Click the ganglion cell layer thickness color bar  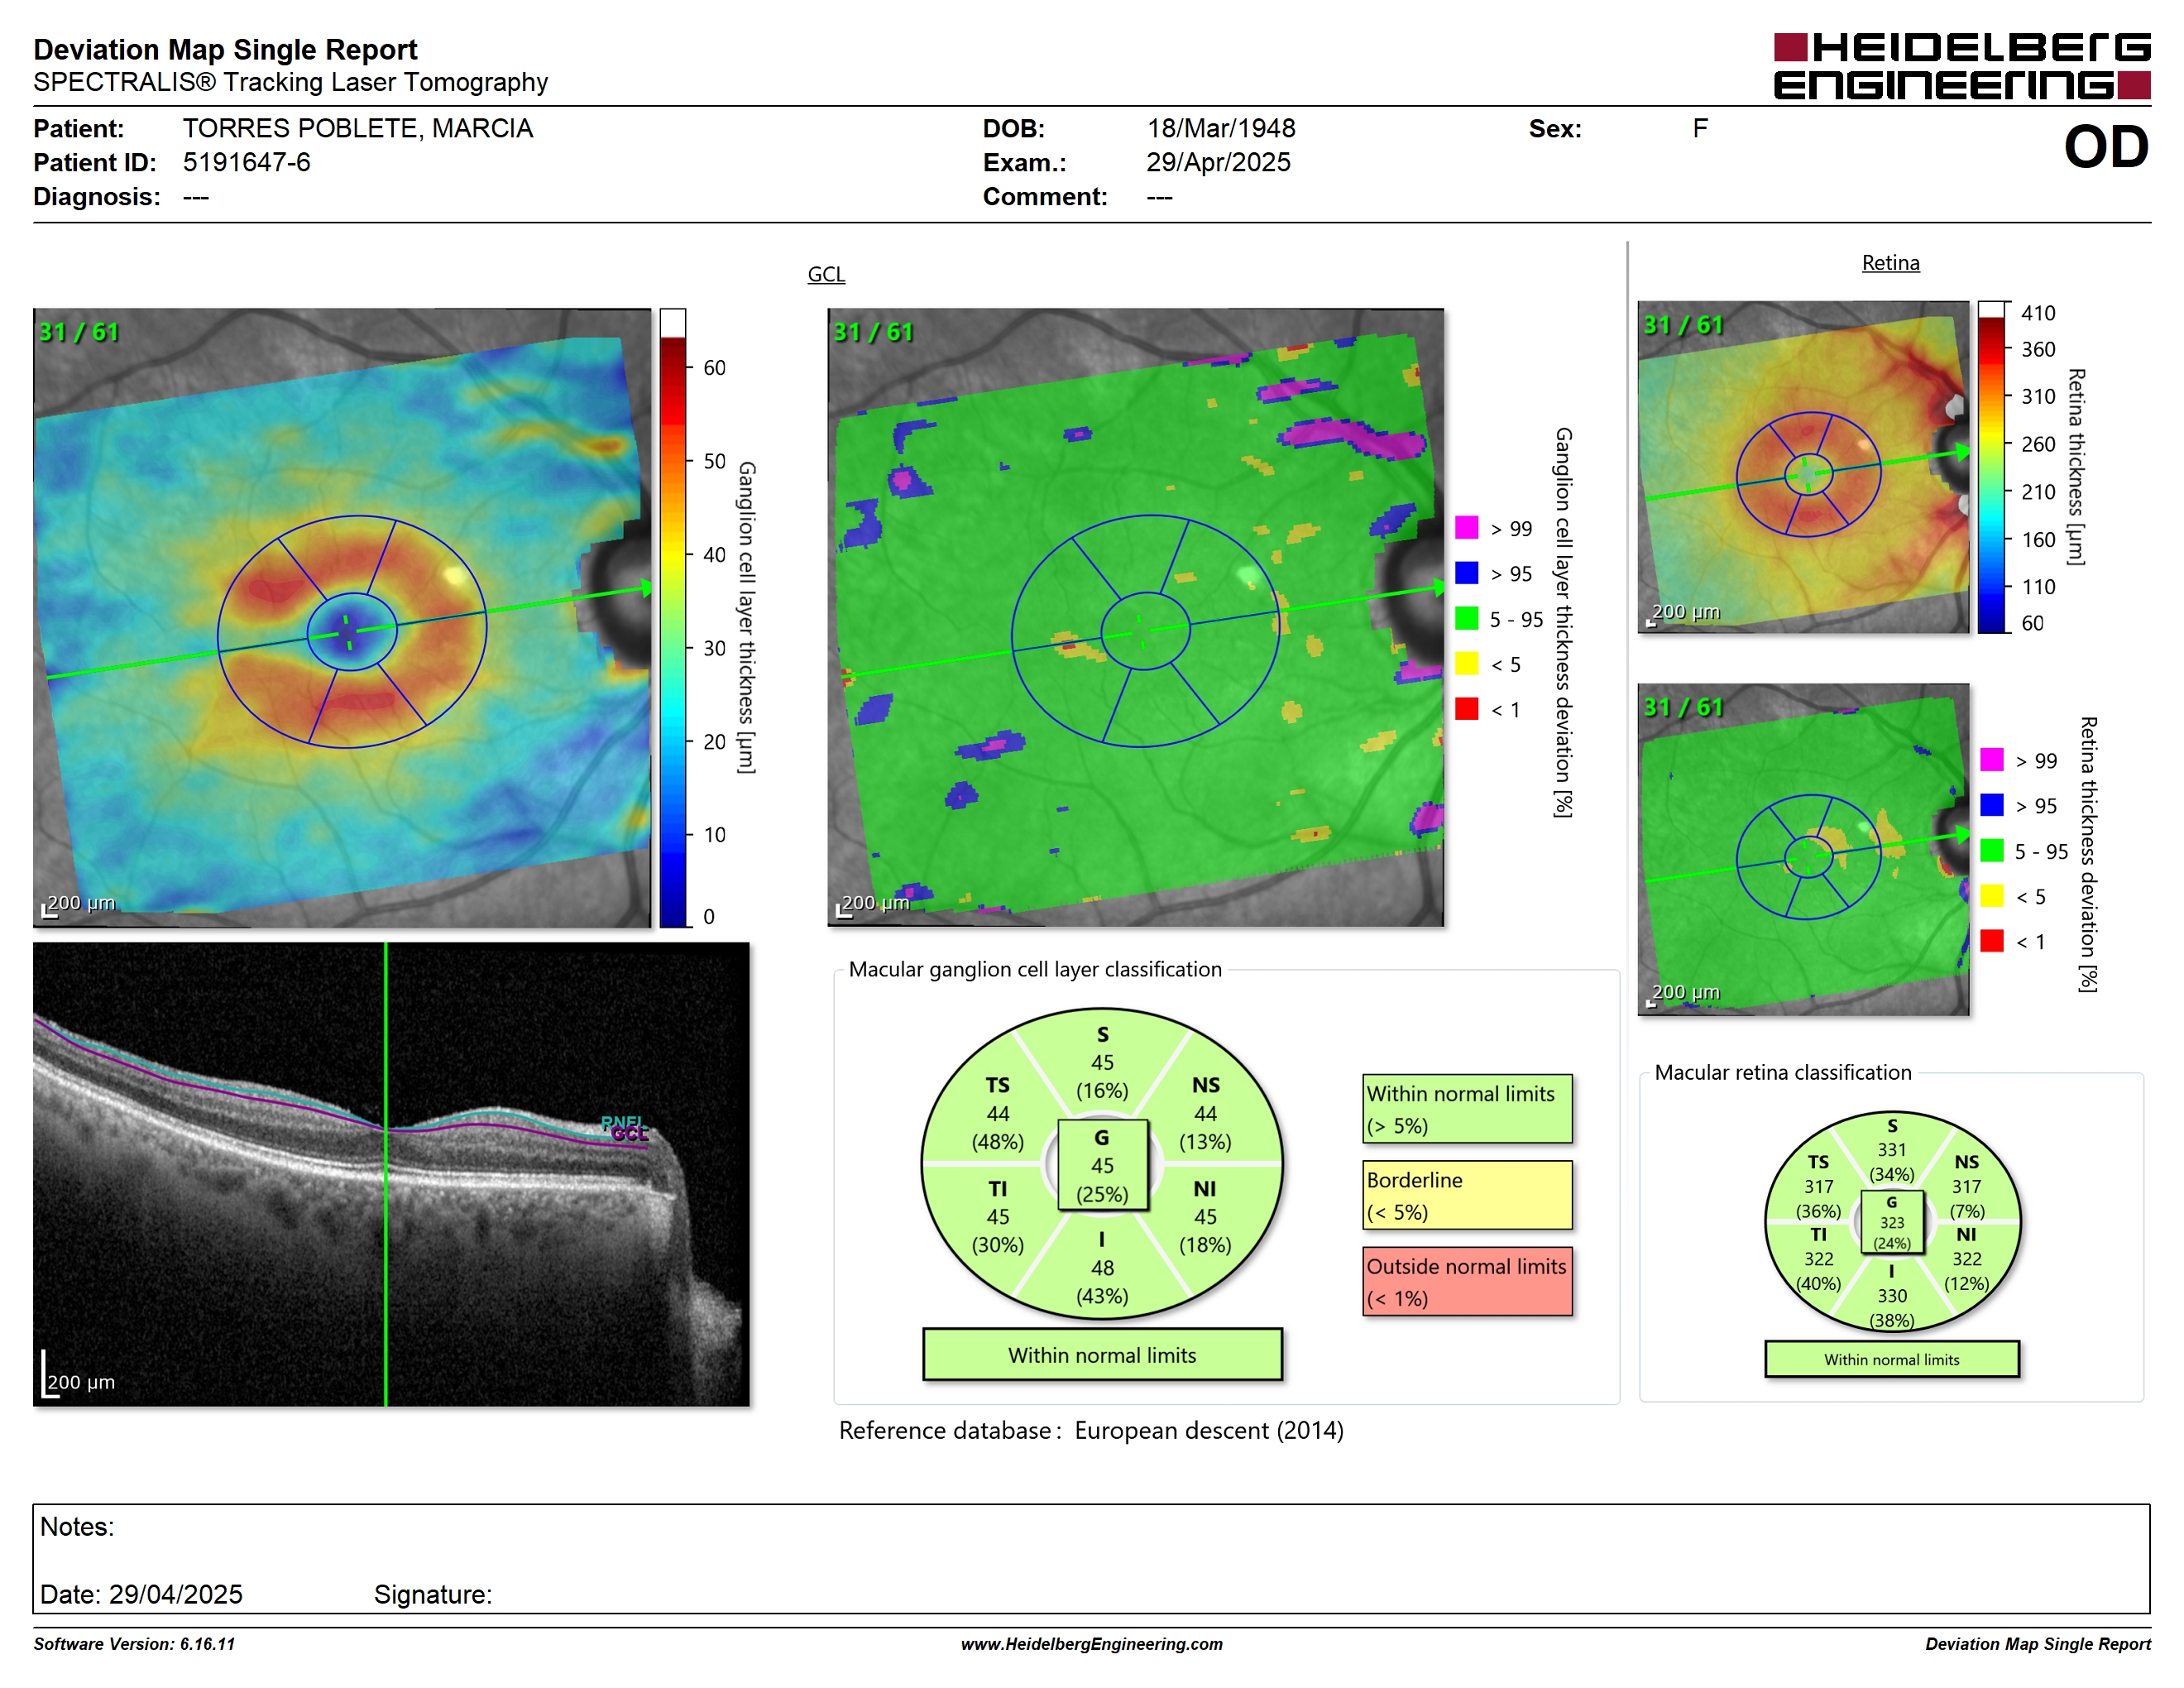click(x=673, y=617)
